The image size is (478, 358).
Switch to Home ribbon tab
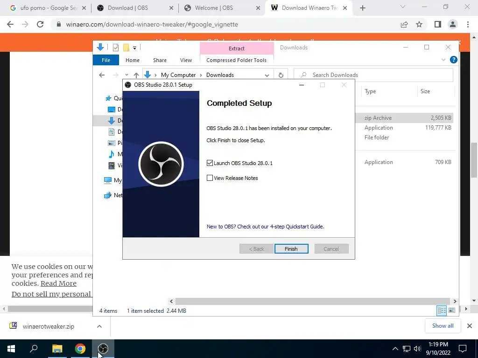tap(132, 60)
